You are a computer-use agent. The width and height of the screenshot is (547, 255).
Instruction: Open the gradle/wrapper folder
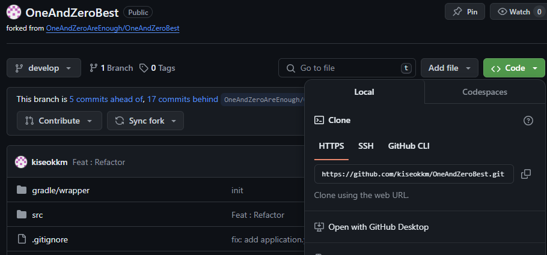click(61, 191)
